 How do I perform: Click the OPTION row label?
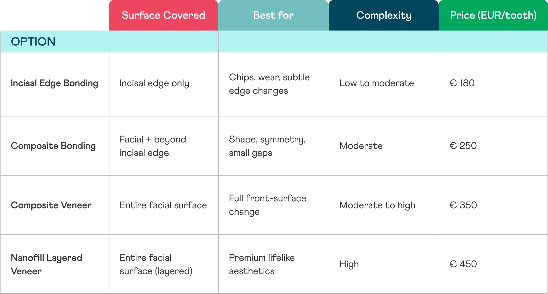[33, 42]
